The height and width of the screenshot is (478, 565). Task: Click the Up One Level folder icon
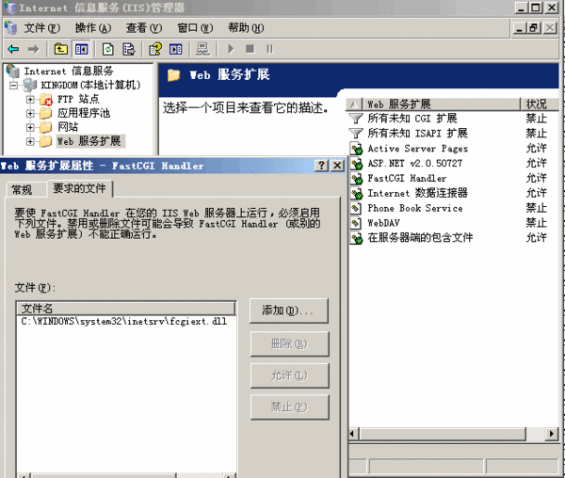(x=60, y=49)
